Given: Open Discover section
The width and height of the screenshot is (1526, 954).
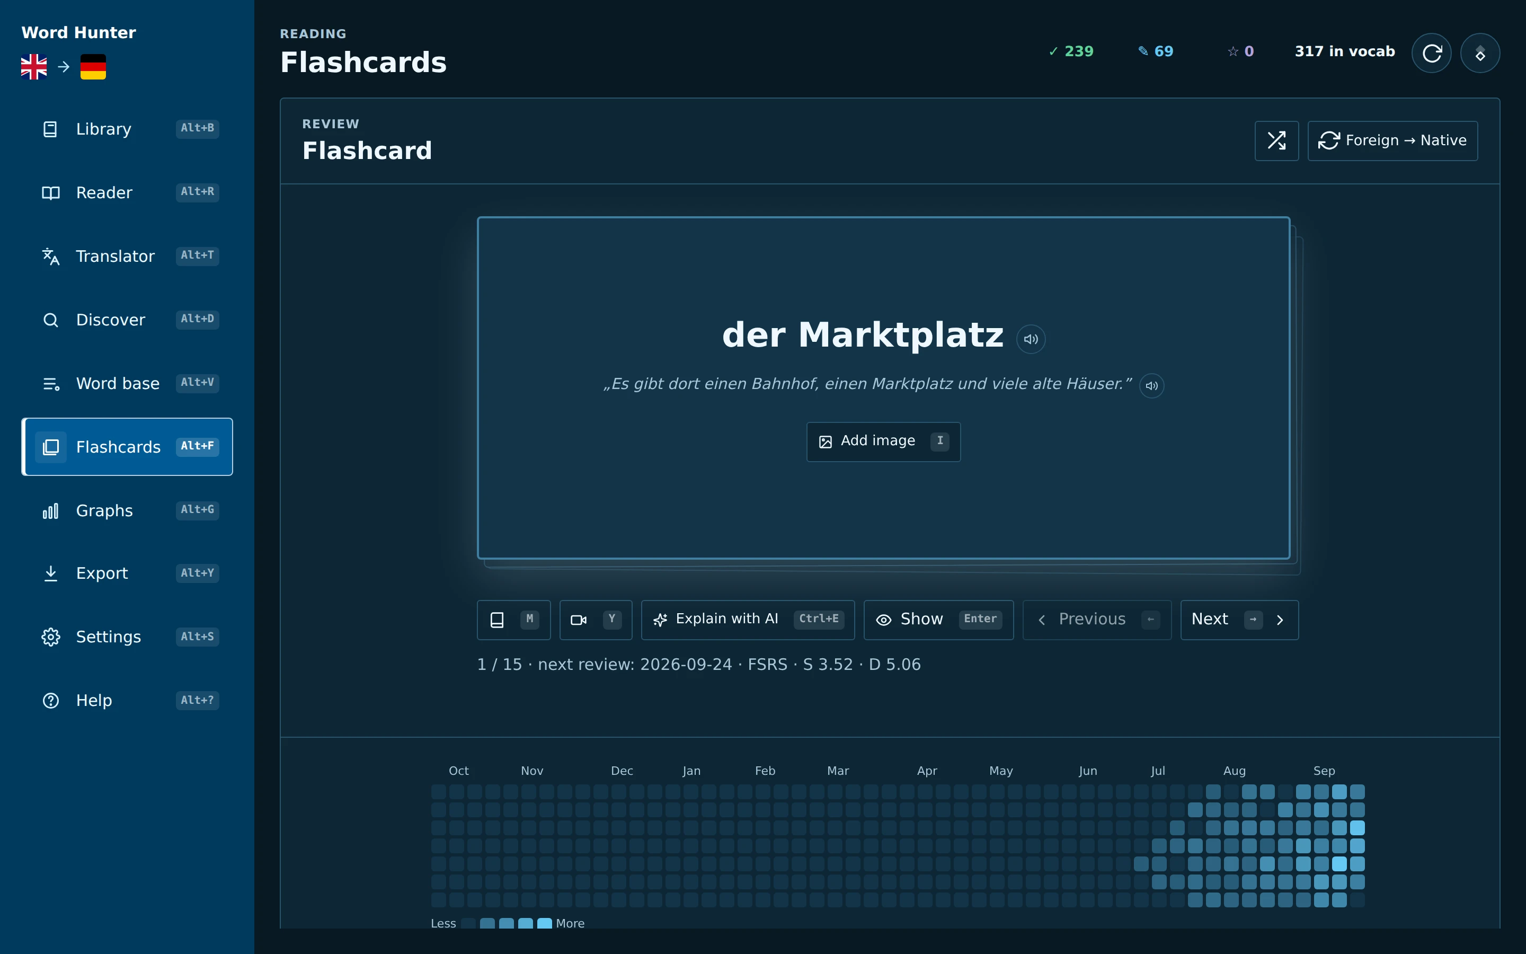Looking at the screenshot, I should tap(127, 320).
